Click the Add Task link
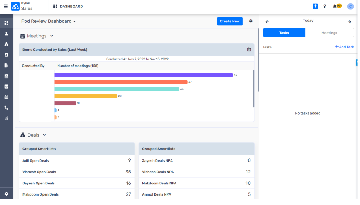Screen dimensions: 360x205 [x=344, y=47]
